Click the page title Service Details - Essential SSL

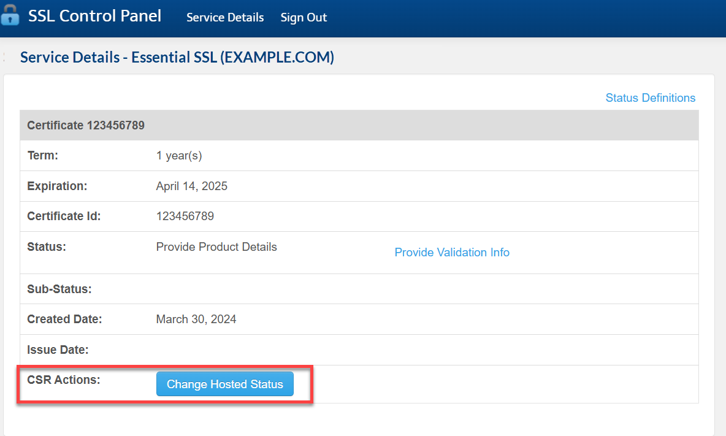[x=177, y=57]
